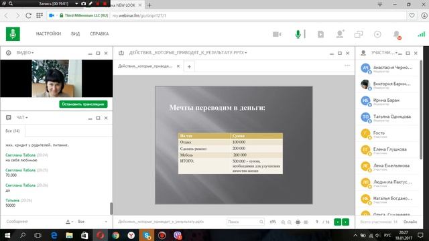Viewport: 429px width, 241px height.
Task: Open the НАСТРОЙКИ menu
Action: pos(48,33)
